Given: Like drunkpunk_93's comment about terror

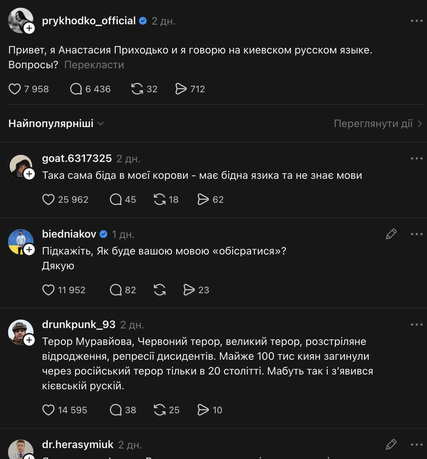Looking at the screenshot, I should 49,410.
